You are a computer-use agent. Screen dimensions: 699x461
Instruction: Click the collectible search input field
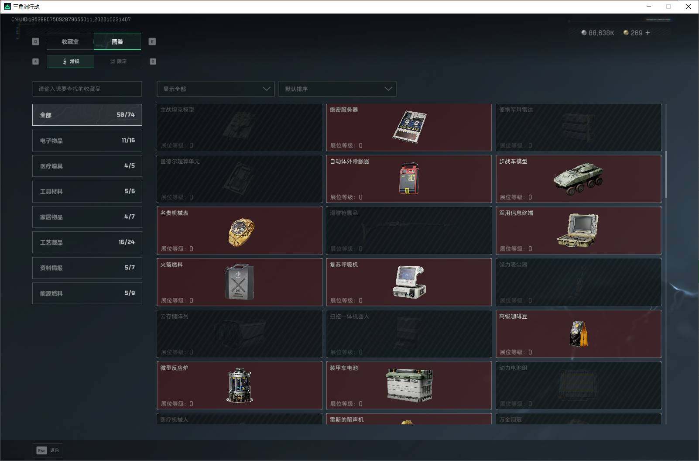[x=87, y=89]
